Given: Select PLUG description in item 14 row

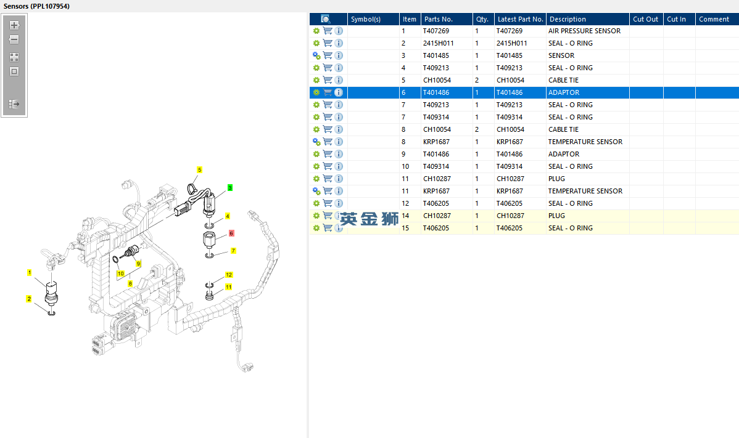Looking at the screenshot, I should point(588,216).
